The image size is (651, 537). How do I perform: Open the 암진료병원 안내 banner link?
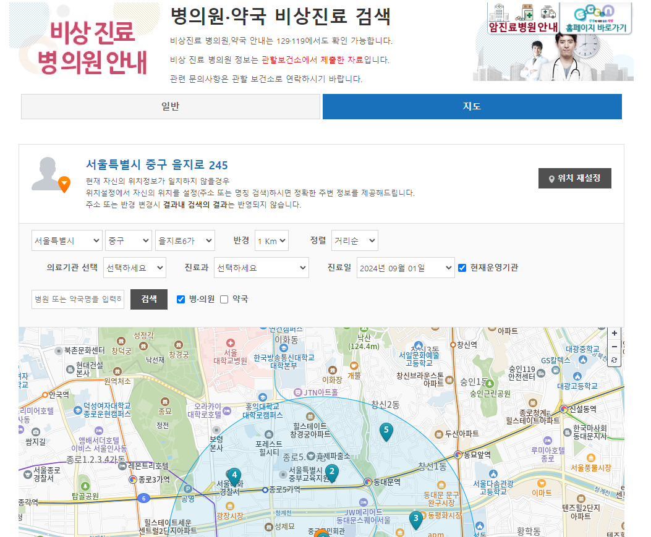click(522, 19)
